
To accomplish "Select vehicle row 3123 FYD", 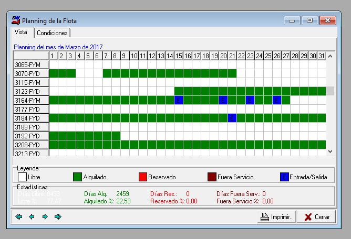I will pos(31,91).
